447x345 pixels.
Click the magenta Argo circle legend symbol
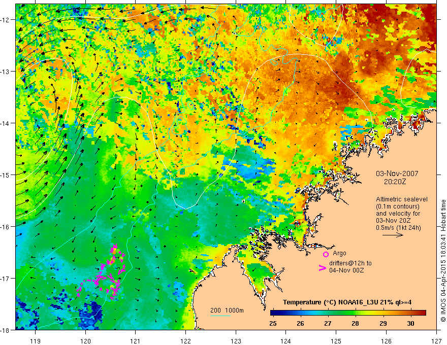(326, 254)
